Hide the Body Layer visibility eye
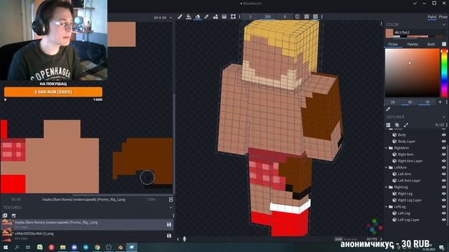Image resolution: width=449 pixels, height=252 pixels. (x=444, y=141)
